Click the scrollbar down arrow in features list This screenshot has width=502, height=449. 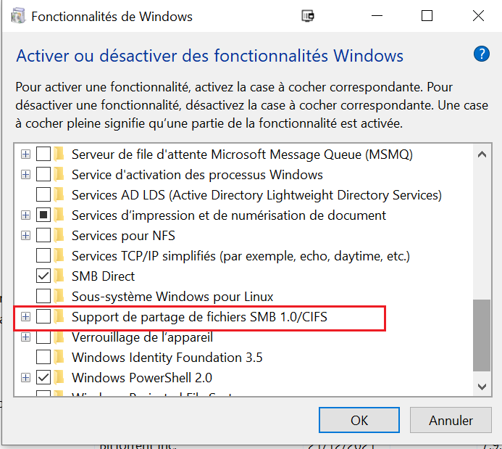coord(482,387)
